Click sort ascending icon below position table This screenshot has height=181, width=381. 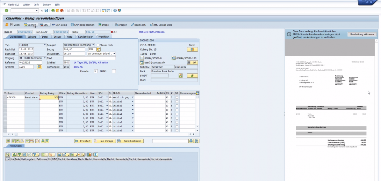(x=43, y=141)
